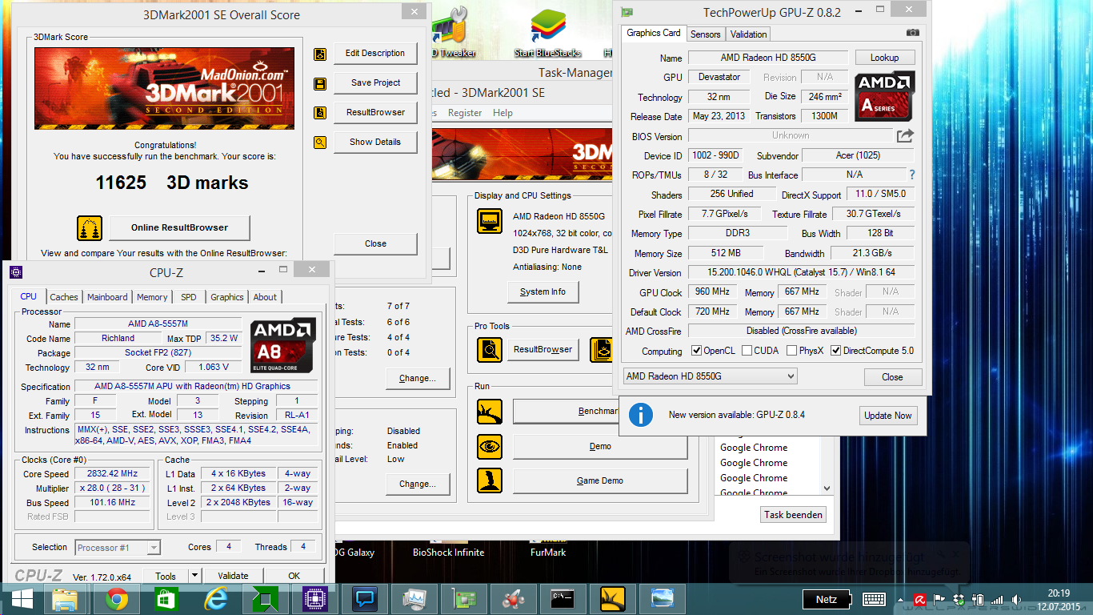The height and width of the screenshot is (615, 1093).
Task: Toggle OpenCL checkbox in GPU-Z
Action: (697, 351)
